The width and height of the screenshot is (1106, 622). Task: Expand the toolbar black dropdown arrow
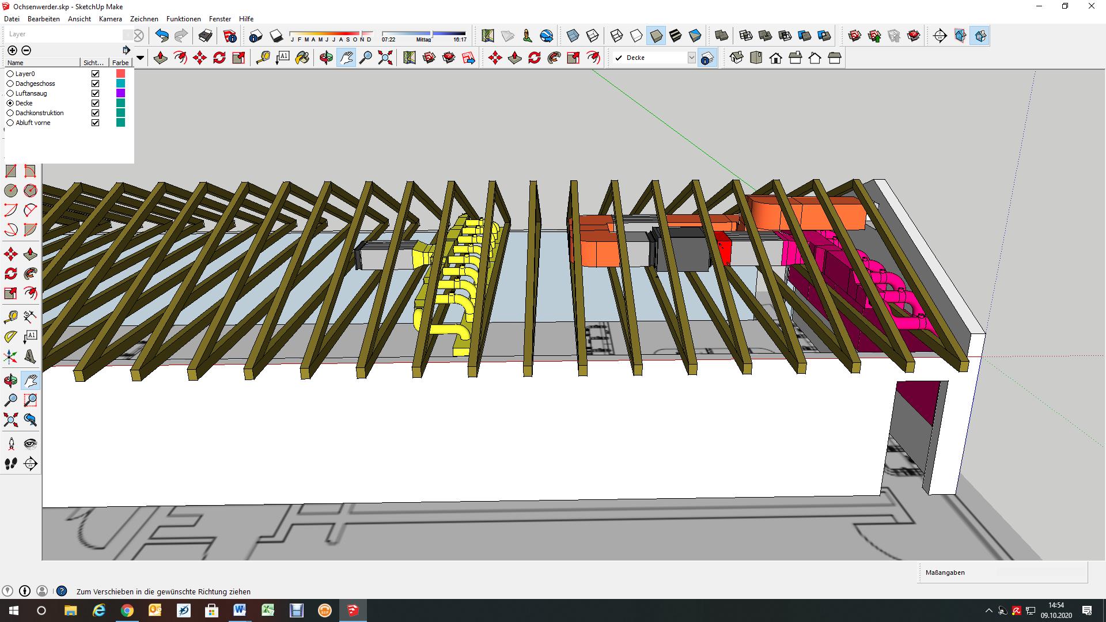pos(140,58)
